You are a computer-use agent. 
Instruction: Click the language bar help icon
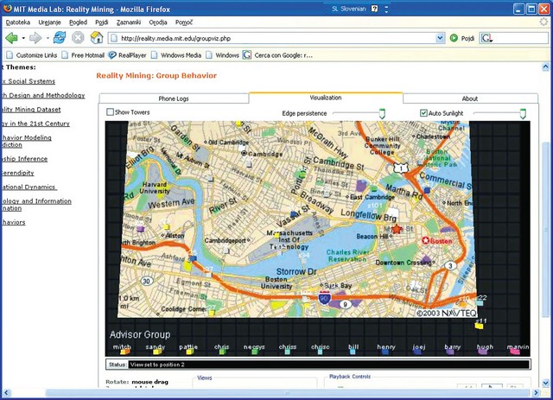point(374,9)
